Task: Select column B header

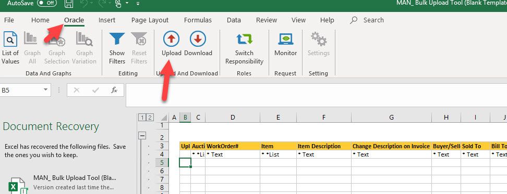Action: pyautogui.click(x=185, y=118)
